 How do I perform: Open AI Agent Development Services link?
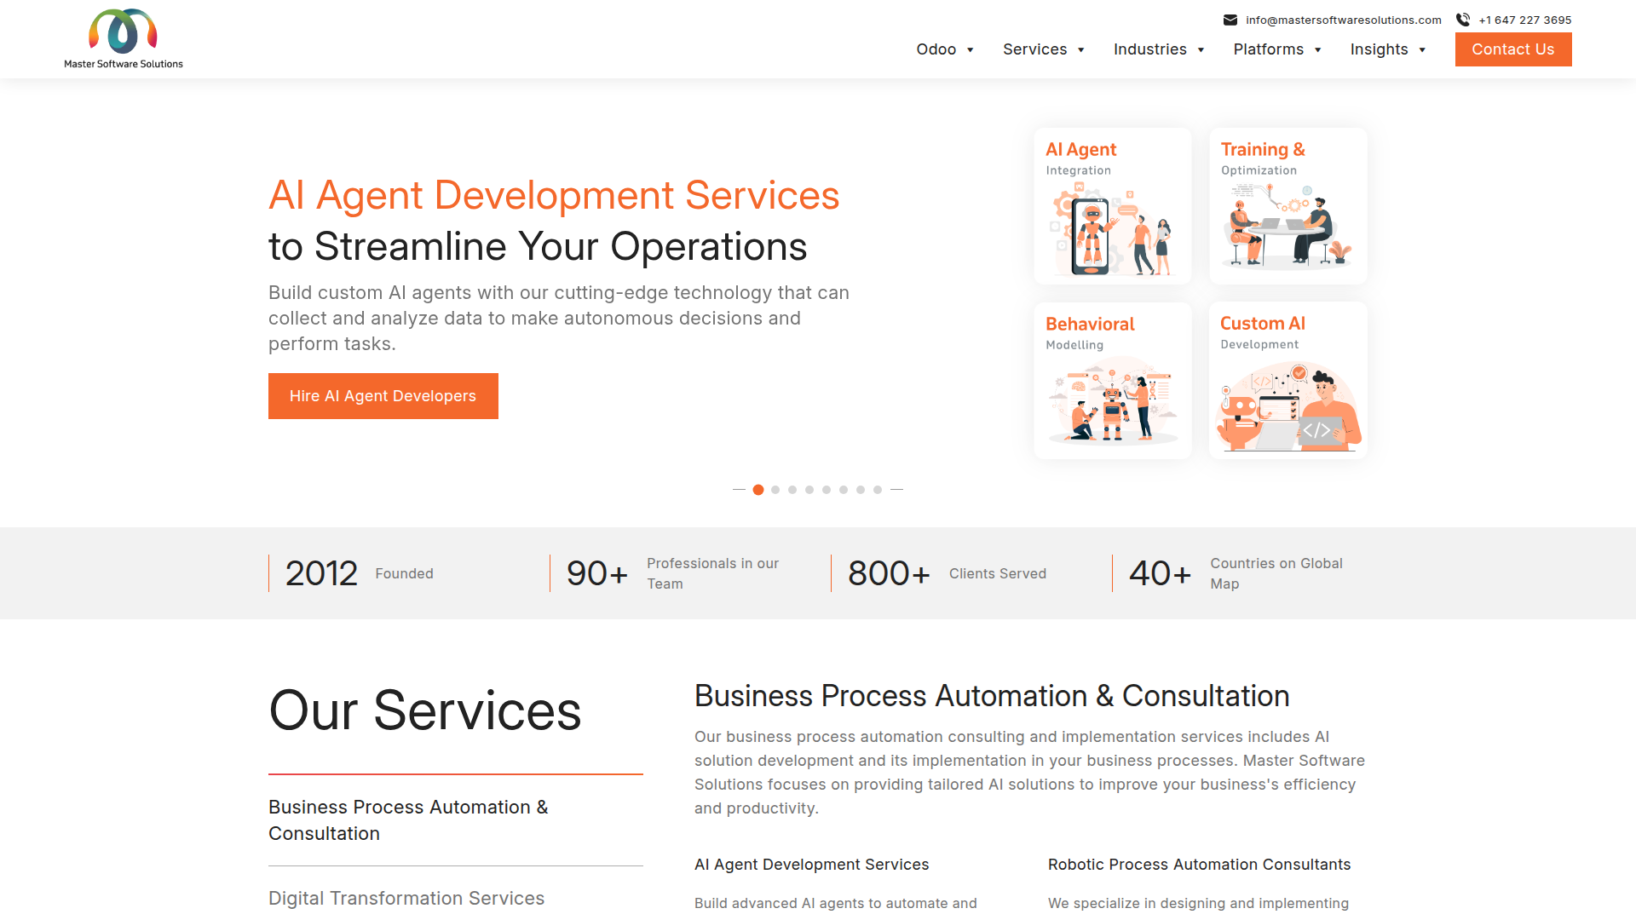click(x=811, y=865)
